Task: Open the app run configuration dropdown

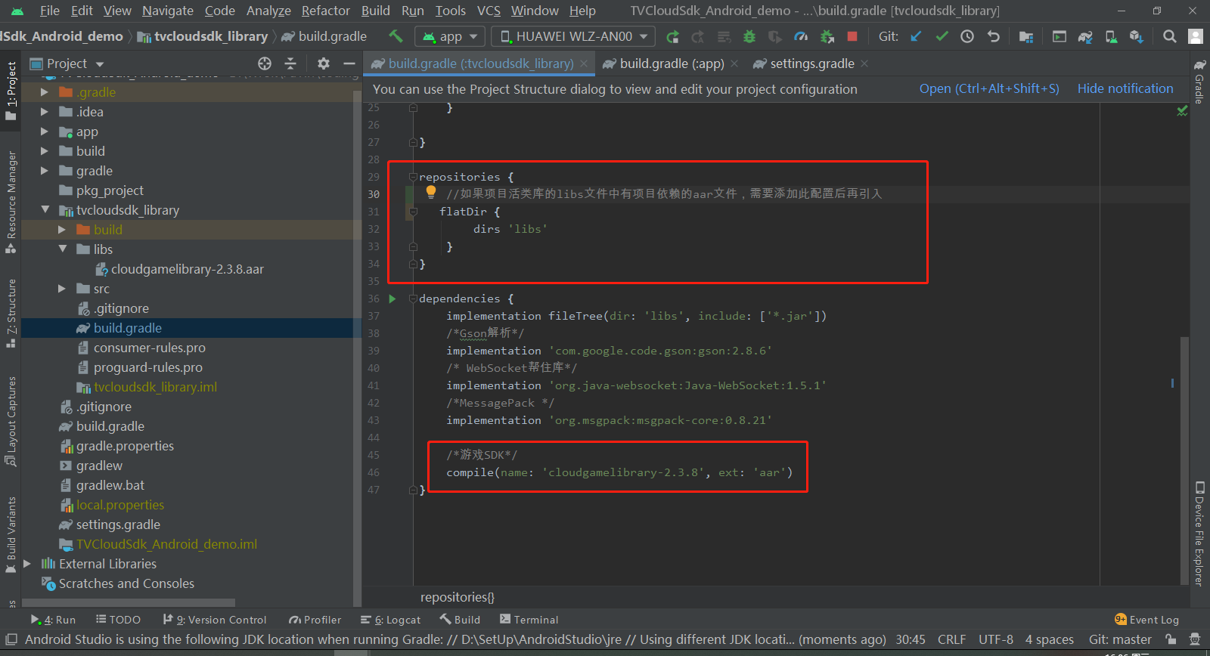Action: pos(451,36)
